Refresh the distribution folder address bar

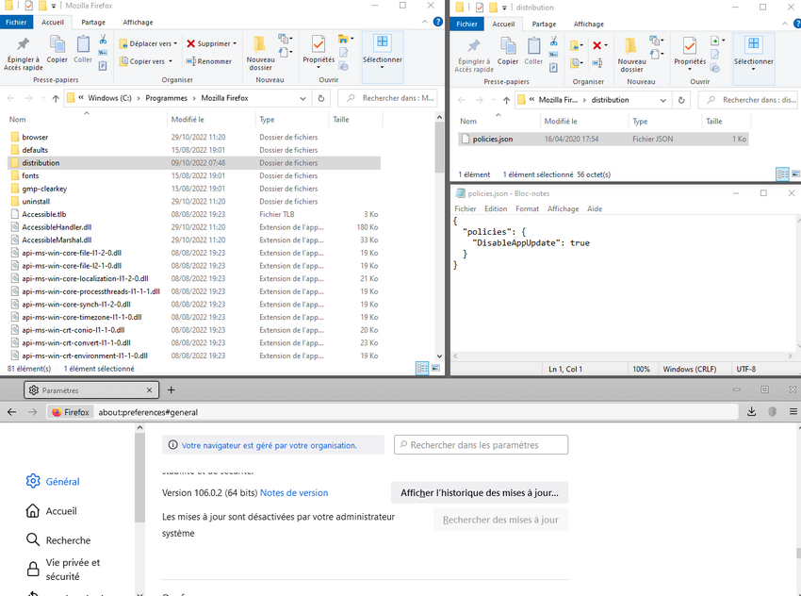[681, 100]
